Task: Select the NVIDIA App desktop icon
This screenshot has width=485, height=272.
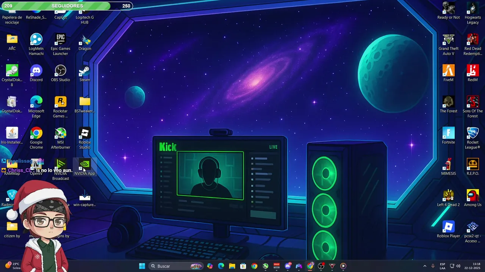Action: [x=85, y=167]
